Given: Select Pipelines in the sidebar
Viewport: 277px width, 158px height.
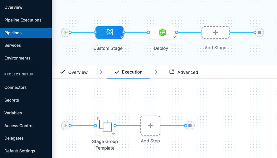Looking at the screenshot, I should coord(13,33).
